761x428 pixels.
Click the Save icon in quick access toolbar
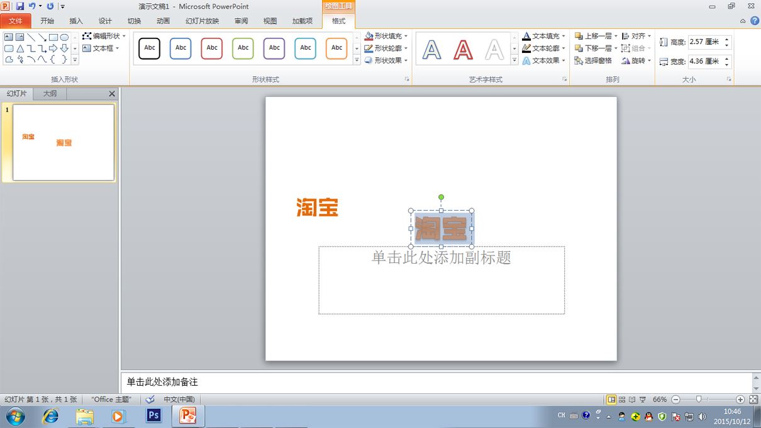[x=19, y=6]
